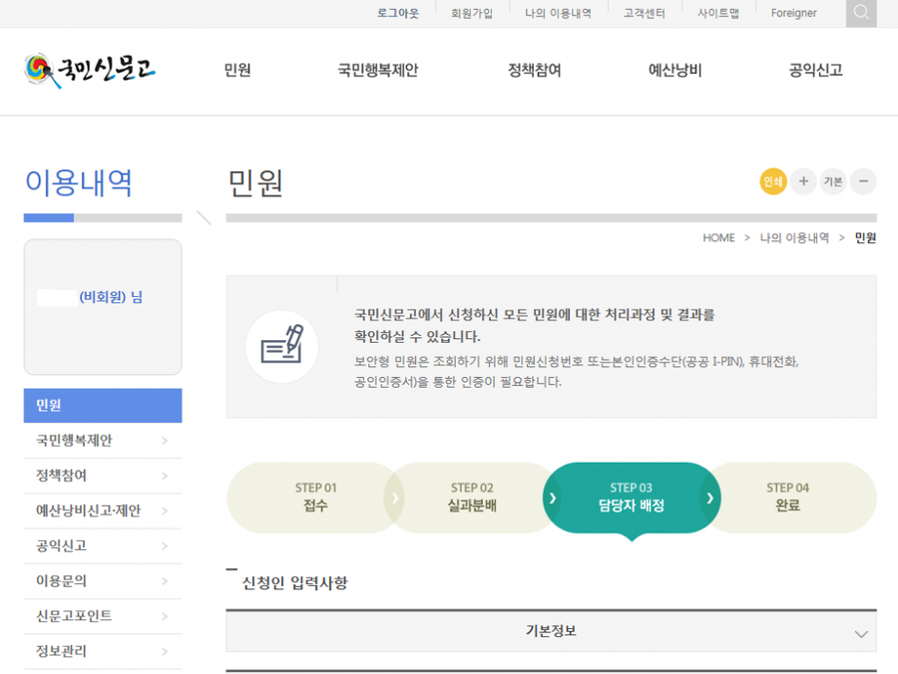
Task: Click 로그아웃 in the top bar
Action: pyautogui.click(x=397, y=13)
